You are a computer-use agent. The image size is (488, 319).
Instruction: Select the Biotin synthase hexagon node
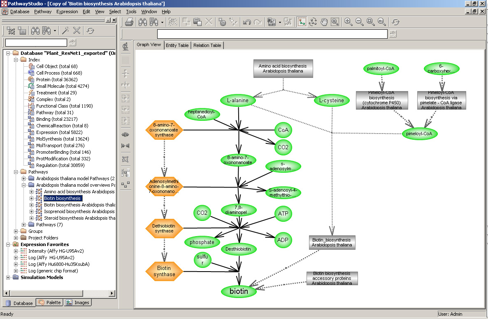click(x=164, y=271)
